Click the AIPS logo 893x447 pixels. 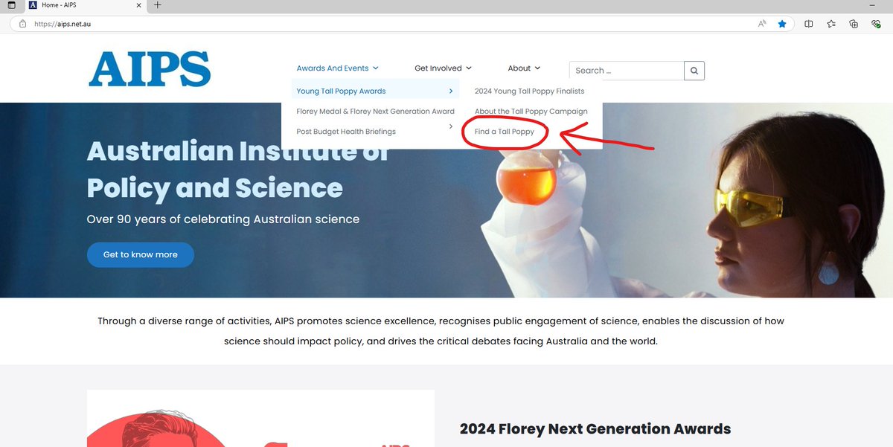click(x=149, y=68)
